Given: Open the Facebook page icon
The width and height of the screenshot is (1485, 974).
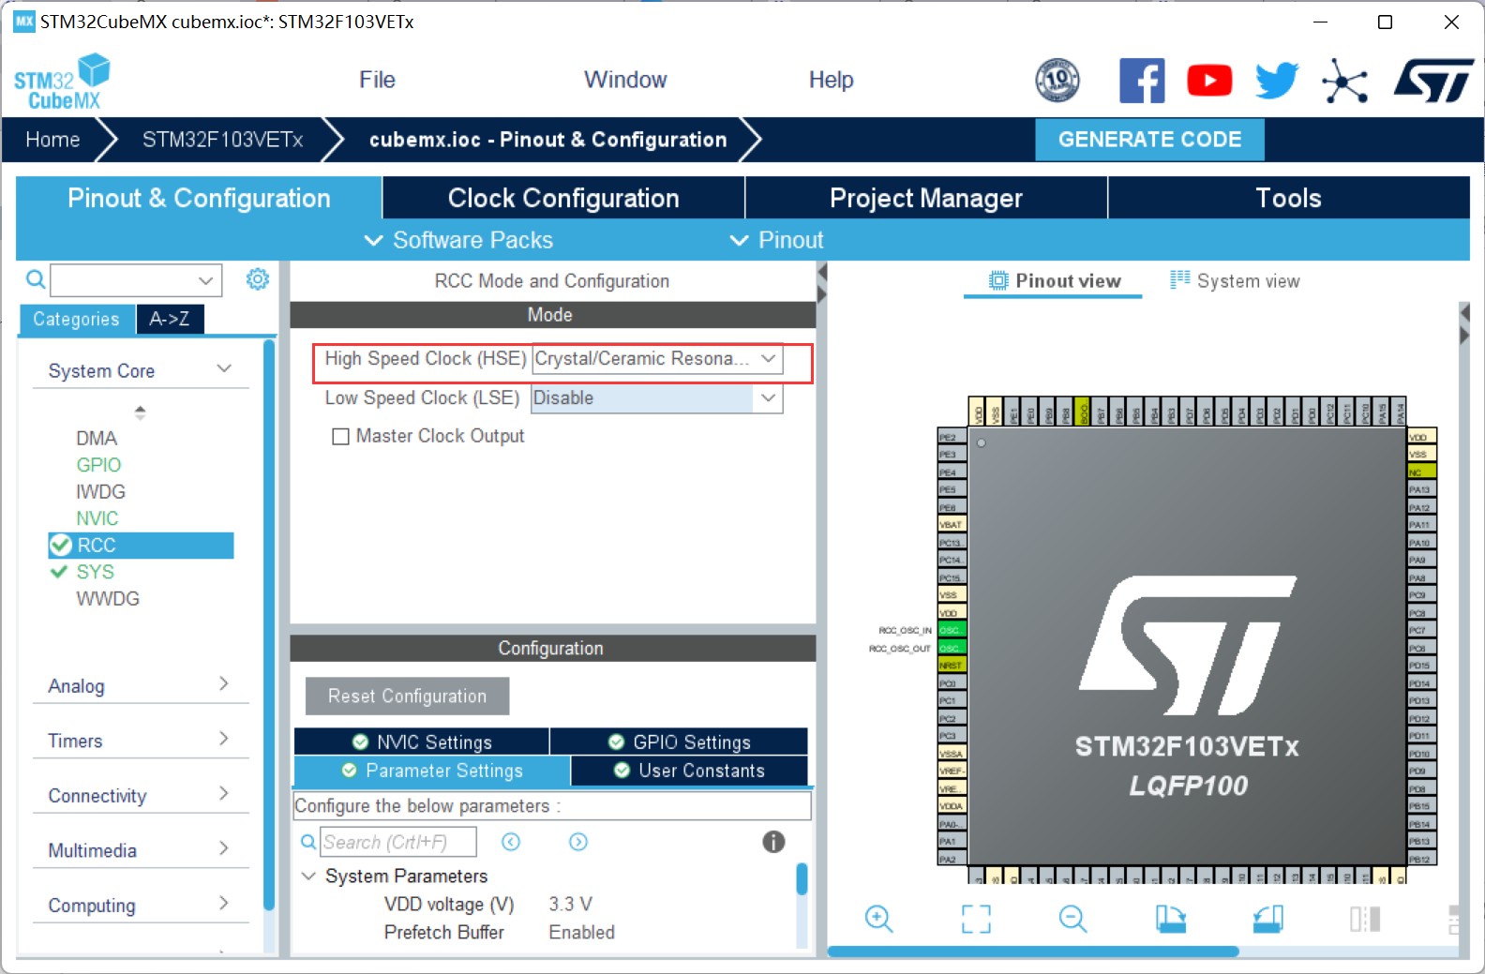Looking at the screenshot, I should click(1142, 81).
